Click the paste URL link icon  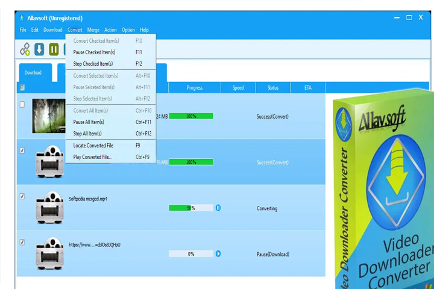[25, 49]
